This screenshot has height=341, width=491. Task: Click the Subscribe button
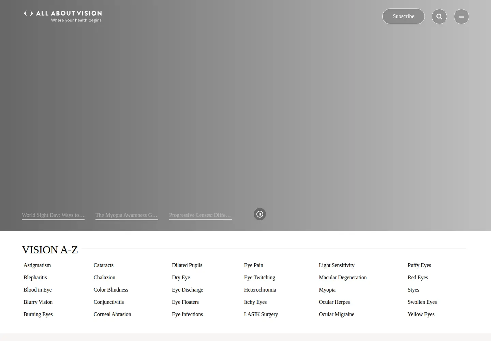point(403,16)
